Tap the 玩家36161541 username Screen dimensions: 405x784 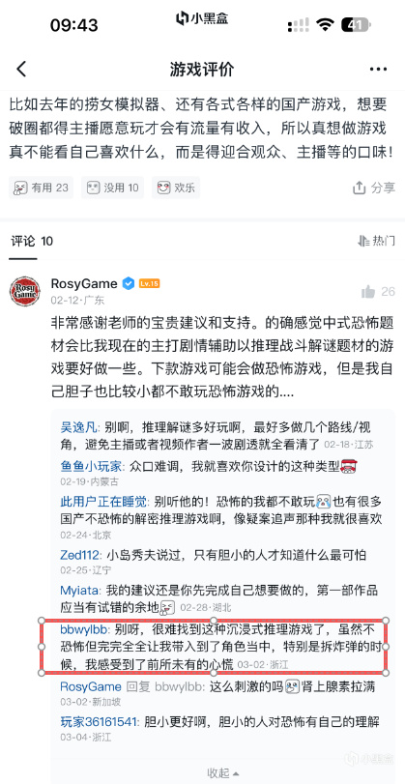pos(99,722)
